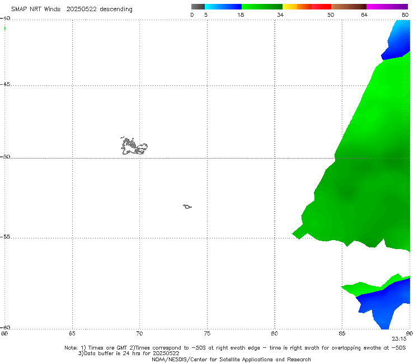Screen dimensions: 414x363
Task: Click the longitude label '80' on the axis
Action: (x=275, y=333)
